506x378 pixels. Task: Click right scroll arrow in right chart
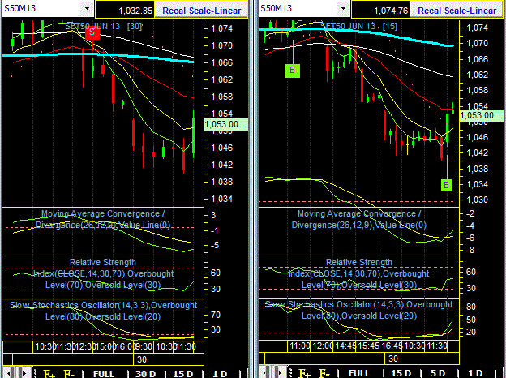click(280, 373)
